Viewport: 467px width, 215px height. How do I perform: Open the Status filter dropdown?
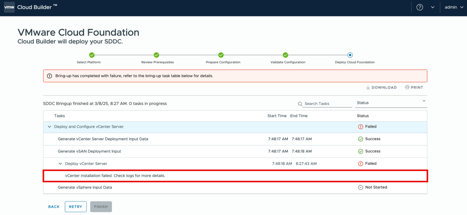(391, 103)
